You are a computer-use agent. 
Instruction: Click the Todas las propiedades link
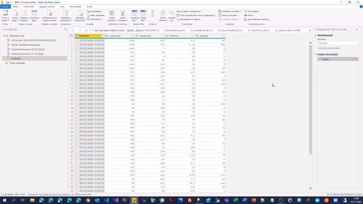coord(329,48)
